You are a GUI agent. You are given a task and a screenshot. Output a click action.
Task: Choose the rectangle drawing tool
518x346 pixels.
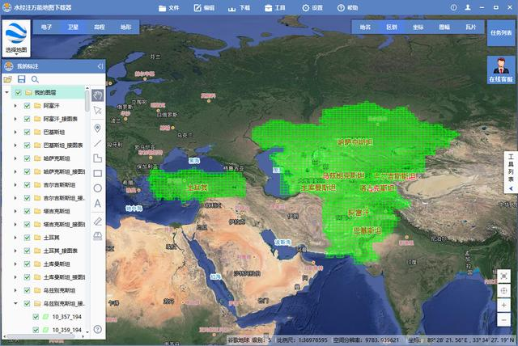pos(97,173)
